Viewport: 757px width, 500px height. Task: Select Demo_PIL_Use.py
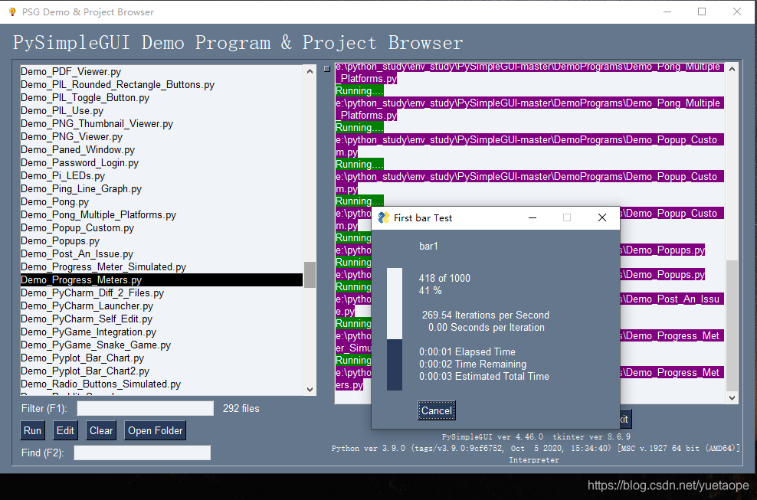pos(161,110)
